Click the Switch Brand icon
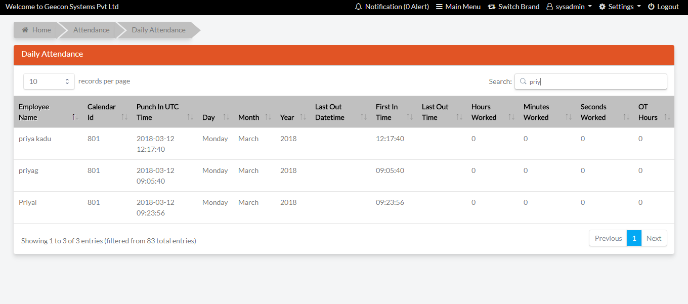Image resolution: width=688 pixels, height=304 pixels. 491,7
